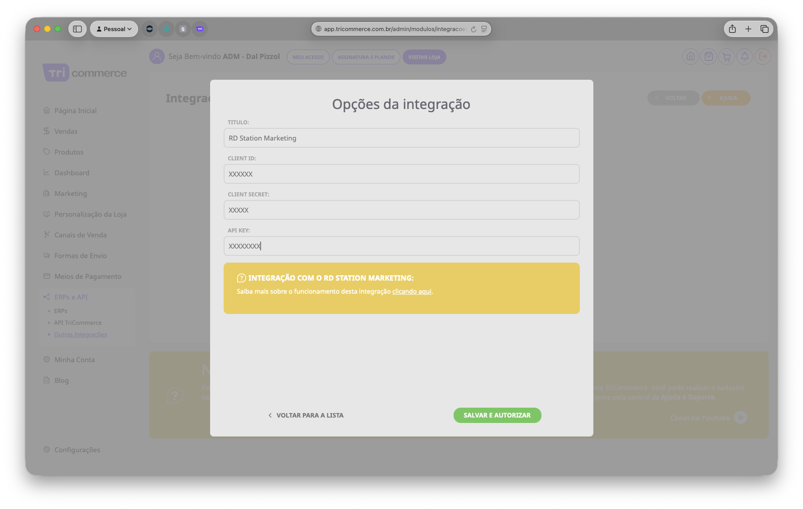Screen dimensions: 803x509
Task: Open a new Safari tab
Action: coord(748,29)
